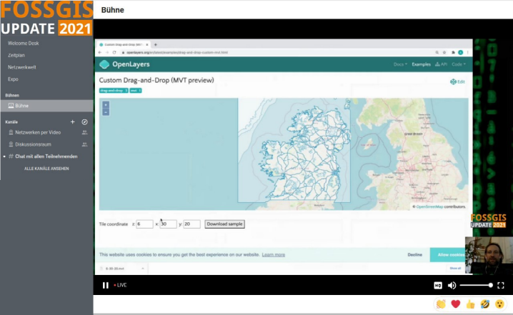Zoom out on the OpenLayers map

coord(106,112)
